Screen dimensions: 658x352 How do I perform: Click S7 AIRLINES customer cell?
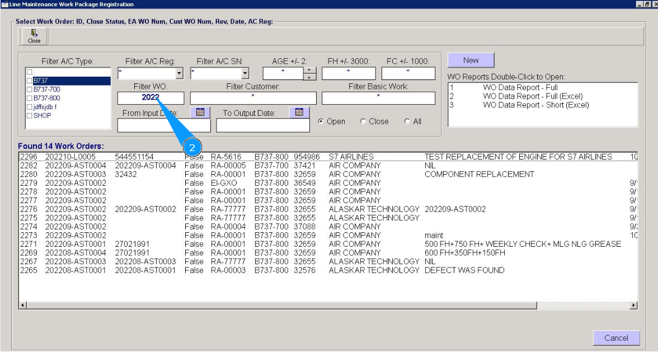pyautogui.click(x=351, y=157)
